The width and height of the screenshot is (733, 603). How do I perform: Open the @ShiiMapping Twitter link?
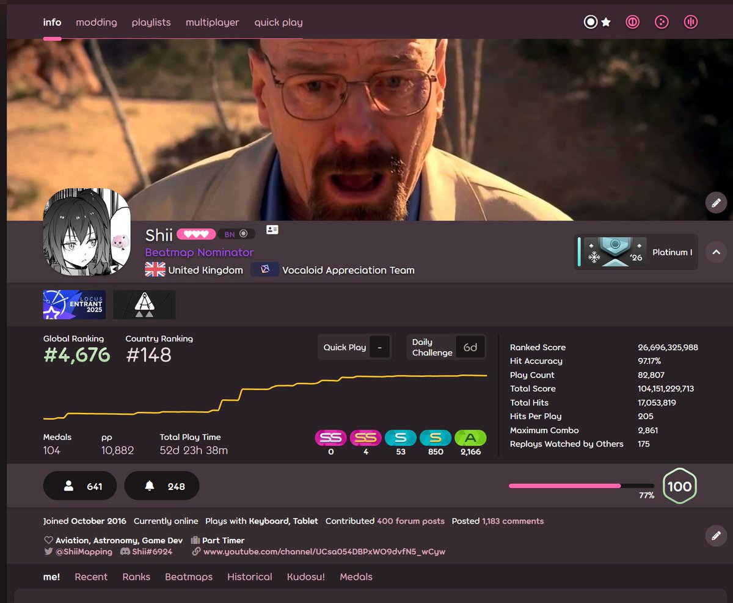(84, 552)
